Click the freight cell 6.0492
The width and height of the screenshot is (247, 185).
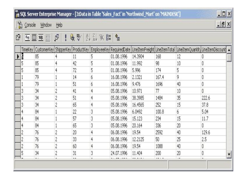[143, 112]
